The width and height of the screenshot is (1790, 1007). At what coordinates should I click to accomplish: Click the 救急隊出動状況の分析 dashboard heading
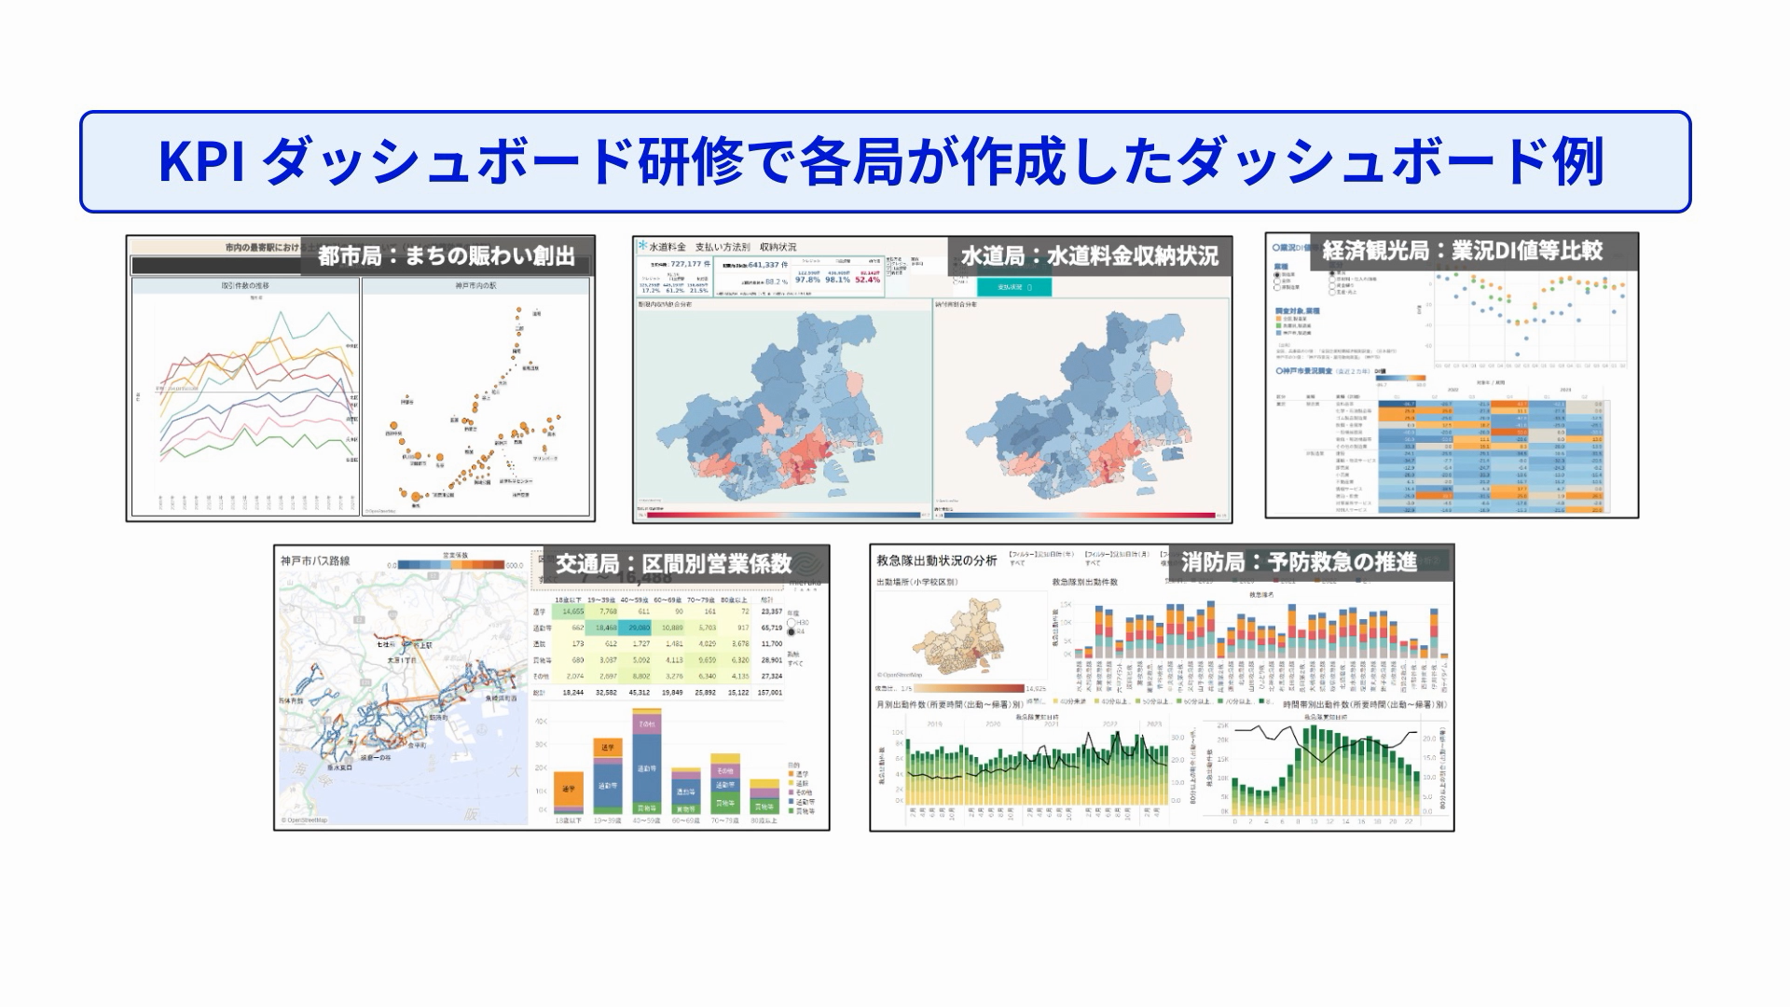pyautogui.click(x=936, y=560)
